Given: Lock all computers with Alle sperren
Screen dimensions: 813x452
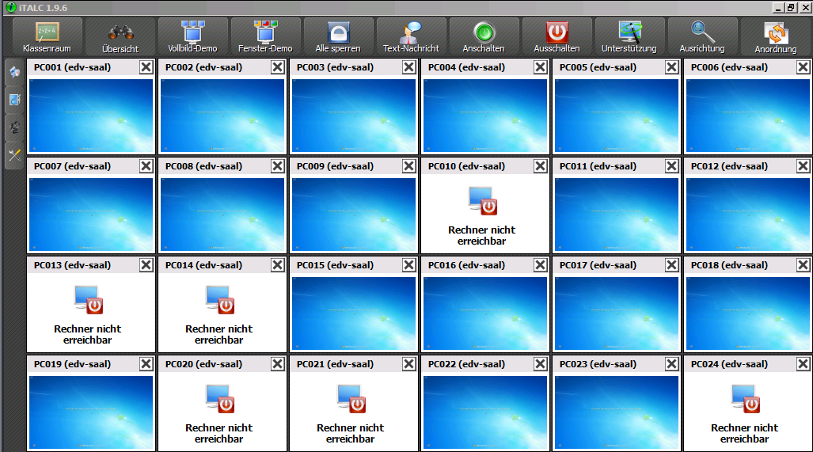Looking at the screenshot, I should click(338, 36).
